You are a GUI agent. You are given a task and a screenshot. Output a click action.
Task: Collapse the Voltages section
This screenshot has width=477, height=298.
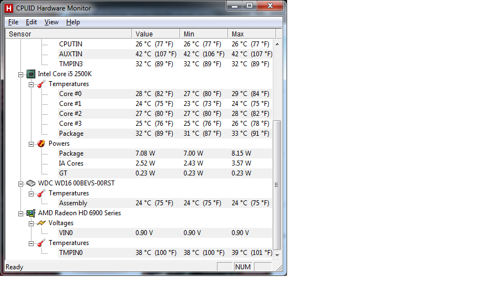pyautogui.click(x=31, y=224)
